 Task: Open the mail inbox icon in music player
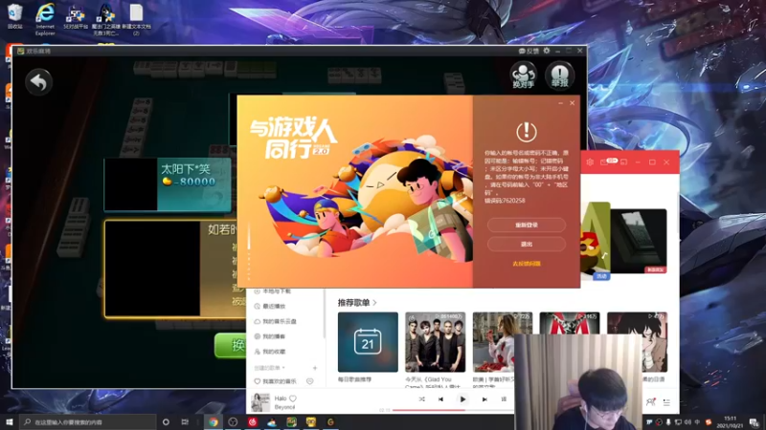(604, 161)
